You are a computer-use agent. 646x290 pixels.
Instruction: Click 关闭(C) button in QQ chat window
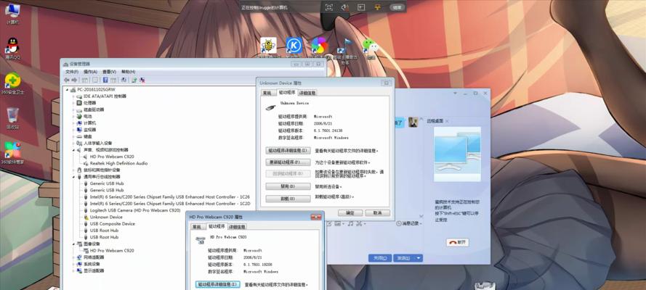tap(380, 258)
